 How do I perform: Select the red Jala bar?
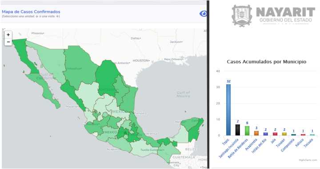click(275, 134)
